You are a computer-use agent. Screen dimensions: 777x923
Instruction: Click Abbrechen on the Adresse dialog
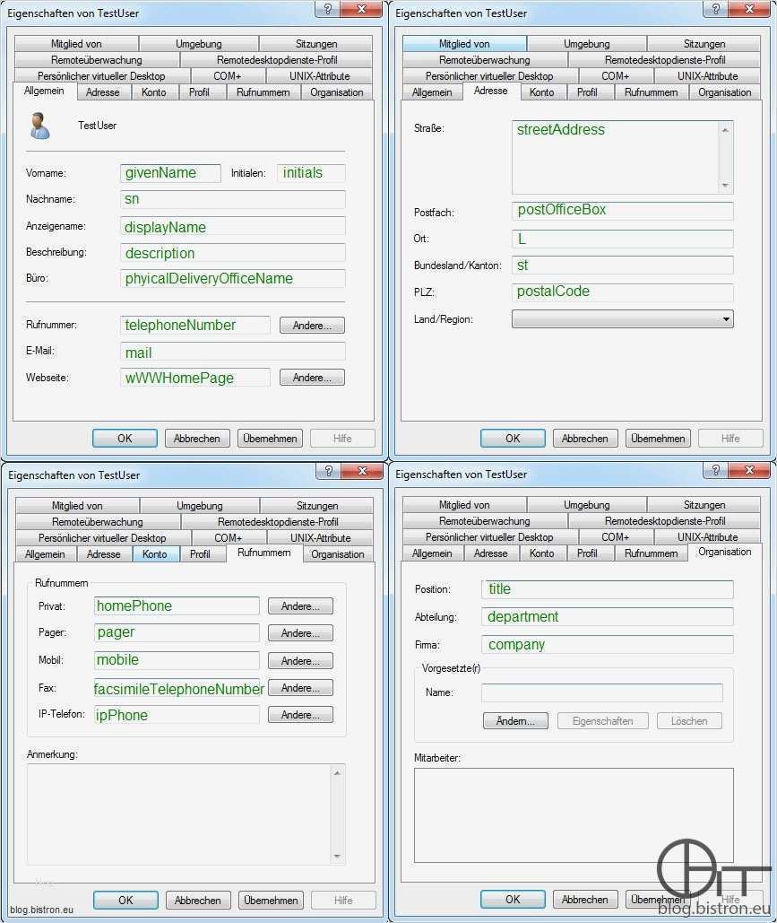[584, 438]
